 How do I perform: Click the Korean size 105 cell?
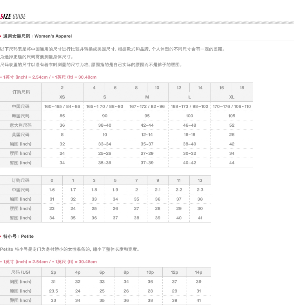232,116
